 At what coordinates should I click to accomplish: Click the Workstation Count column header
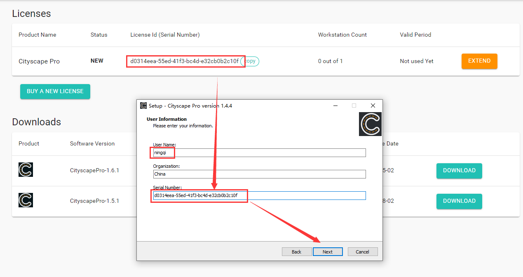pos(342,35)
